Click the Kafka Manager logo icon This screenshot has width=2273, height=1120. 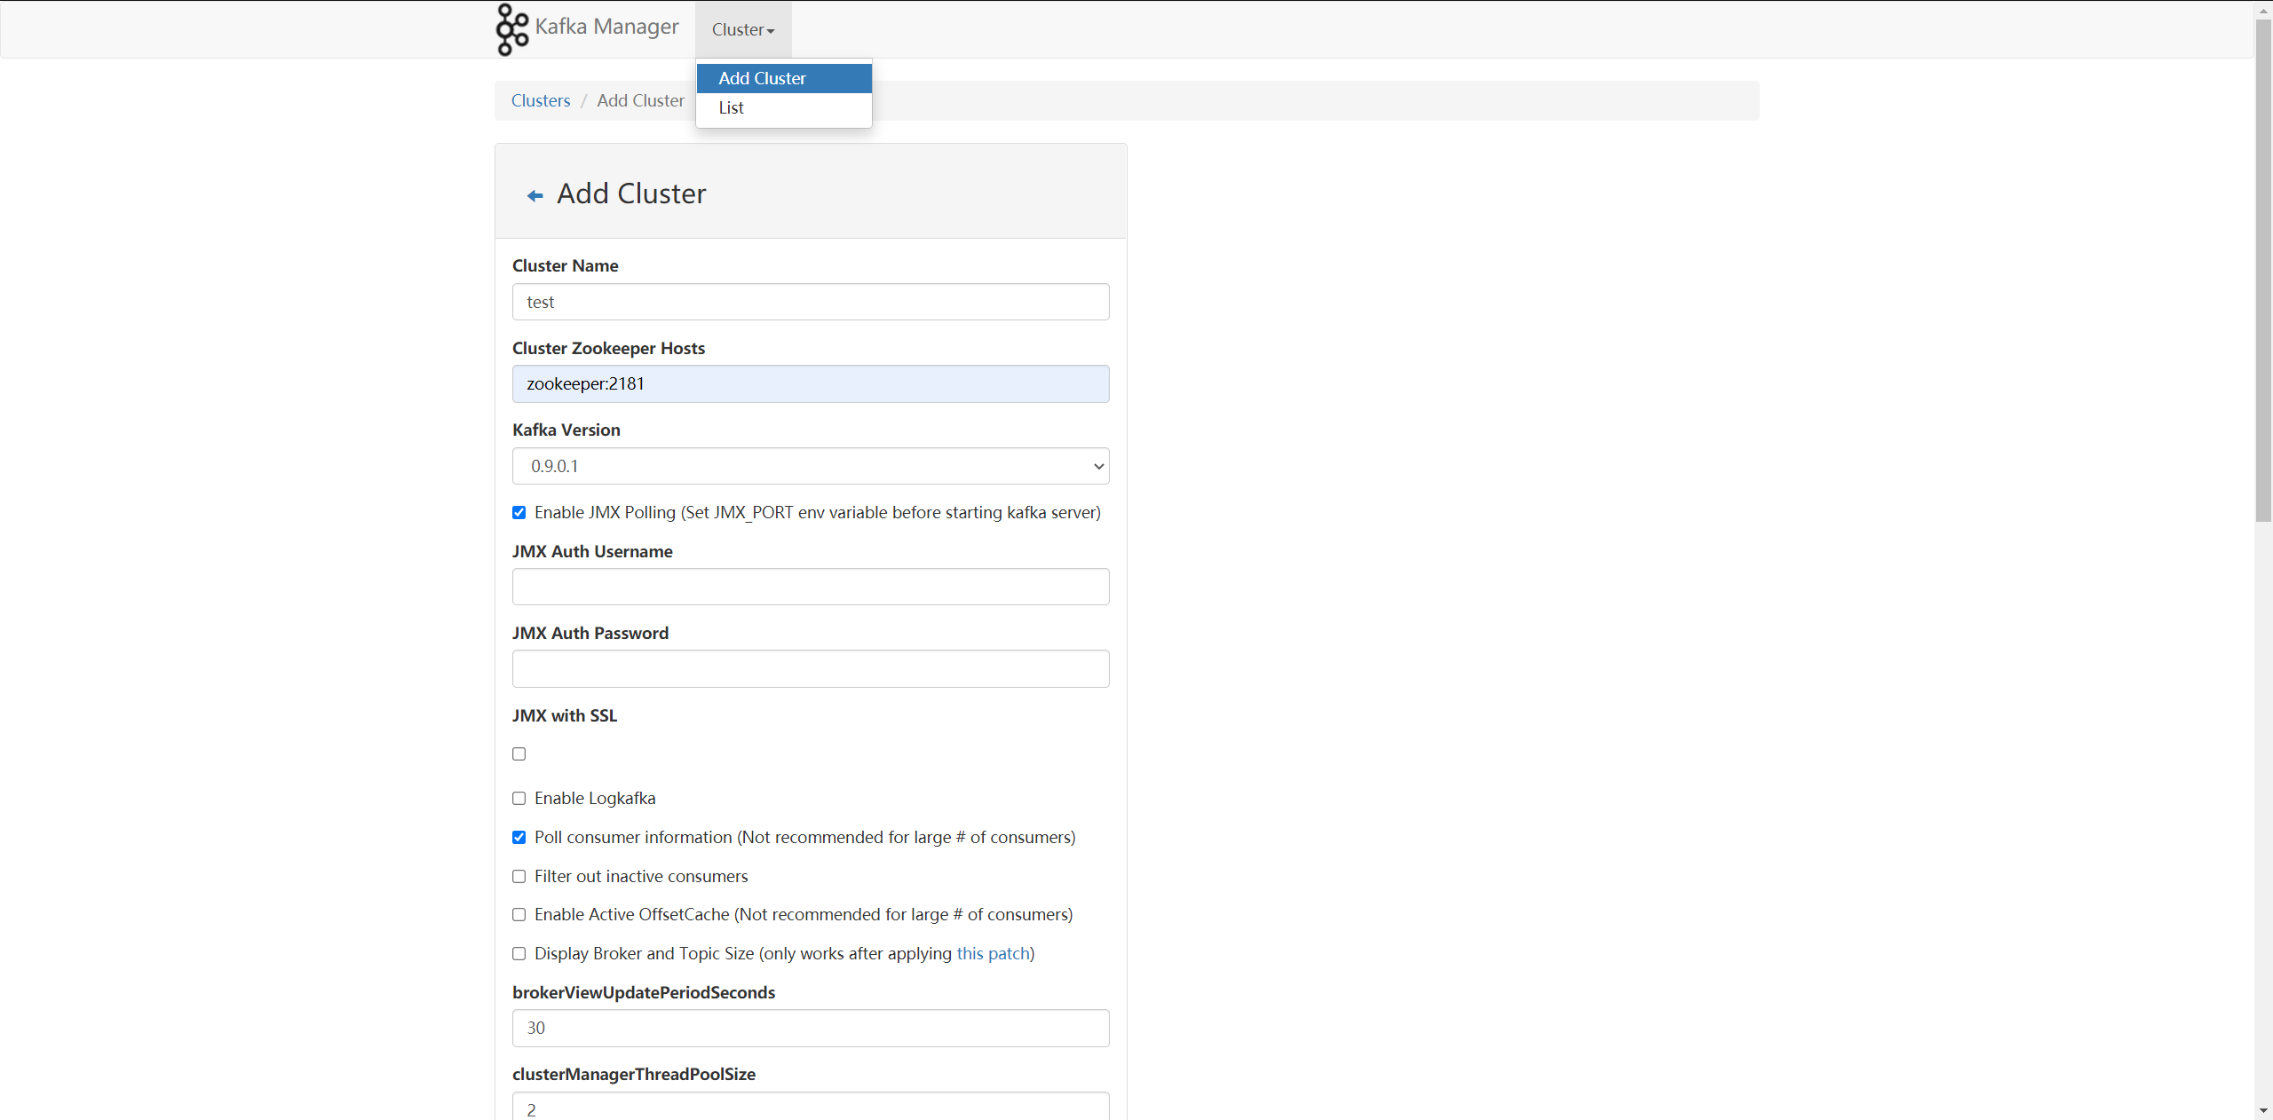click(x=511, y=29)
